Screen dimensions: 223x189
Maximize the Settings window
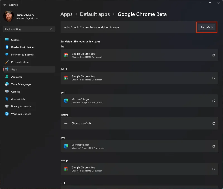[x=210, y=3]
